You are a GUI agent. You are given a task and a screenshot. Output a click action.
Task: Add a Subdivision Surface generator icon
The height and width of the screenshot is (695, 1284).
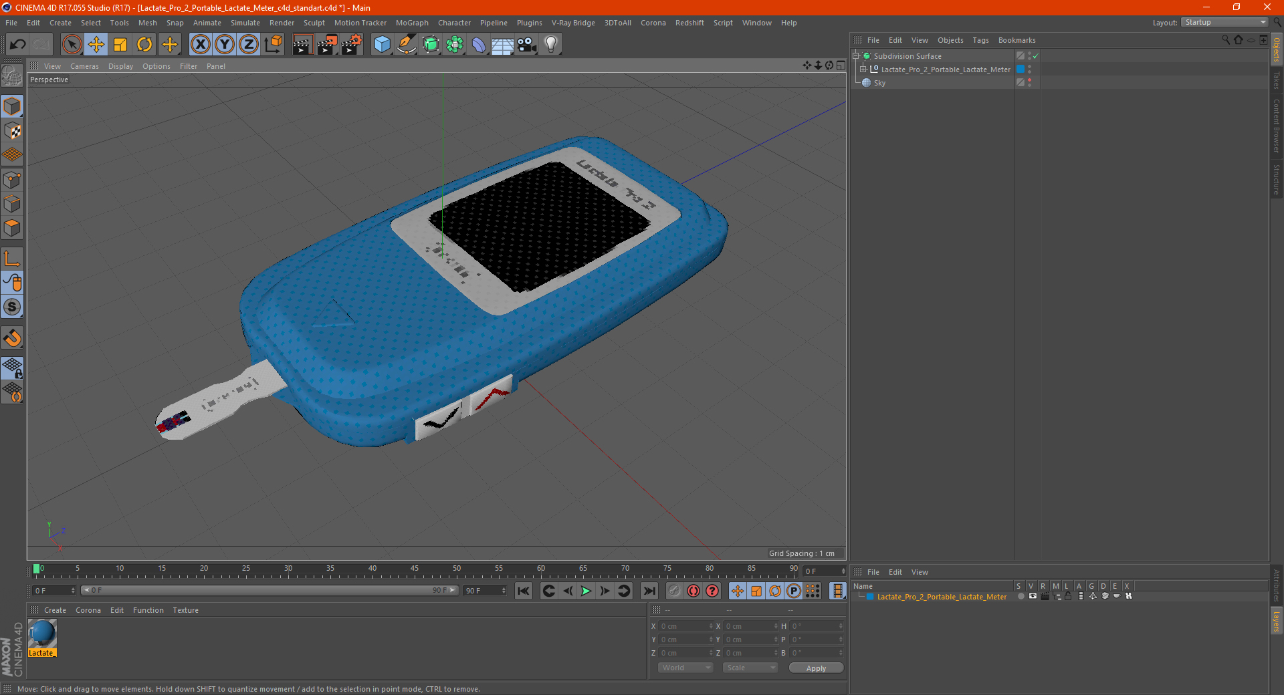click(x=431, y=45)
